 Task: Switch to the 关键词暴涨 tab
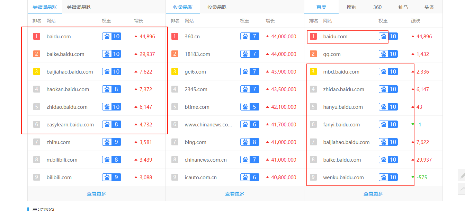point(45,7)
